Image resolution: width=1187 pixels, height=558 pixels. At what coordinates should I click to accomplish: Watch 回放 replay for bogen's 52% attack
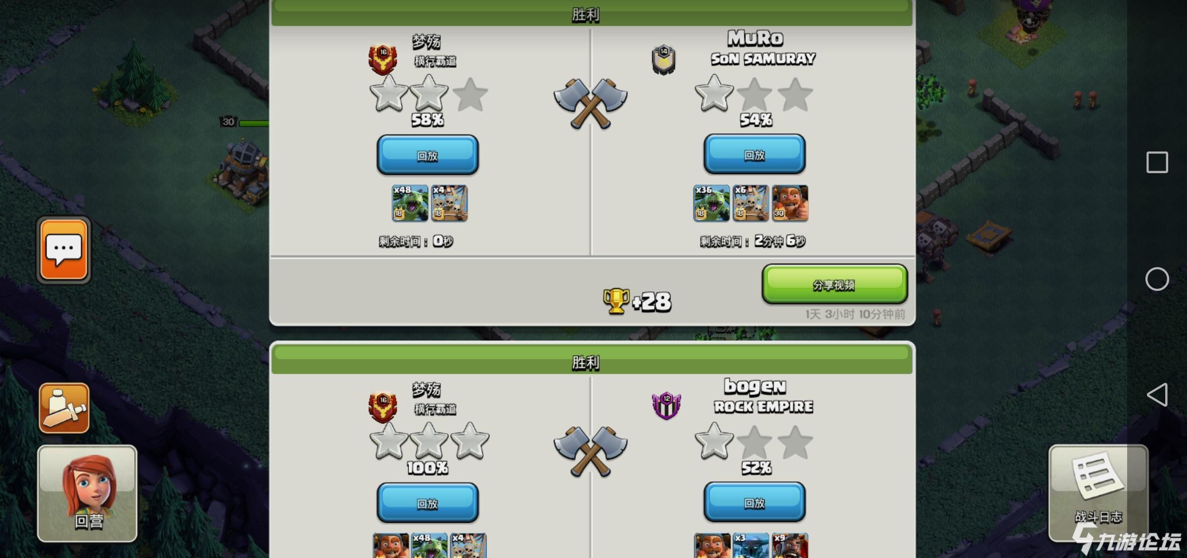click(754, 503)
